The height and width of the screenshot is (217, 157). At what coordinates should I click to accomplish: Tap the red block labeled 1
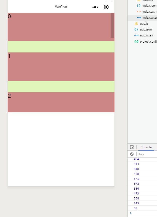click(61, 67)
